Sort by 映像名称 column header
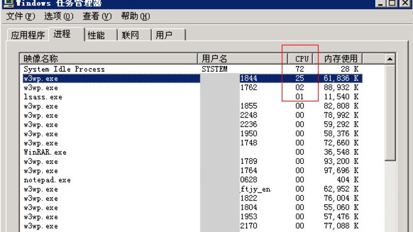This screenshot has width=413, height=232. tap(109, 58)
